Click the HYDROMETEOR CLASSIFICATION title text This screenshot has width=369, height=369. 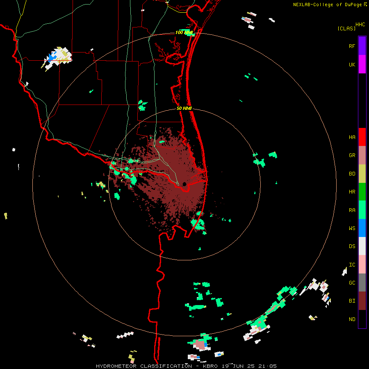[x=143, y=366]
